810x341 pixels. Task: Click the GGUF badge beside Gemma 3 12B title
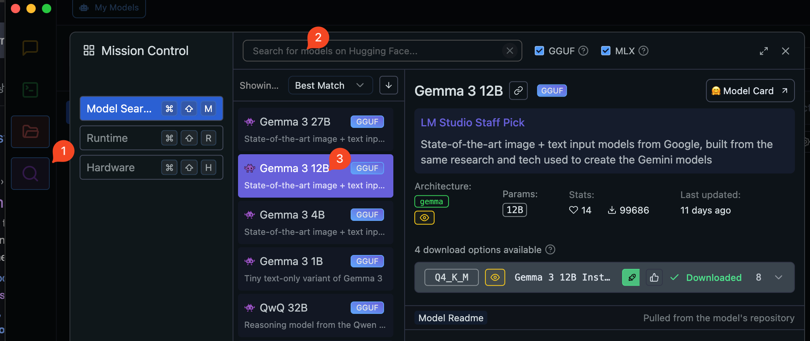(x=552, y=91)
